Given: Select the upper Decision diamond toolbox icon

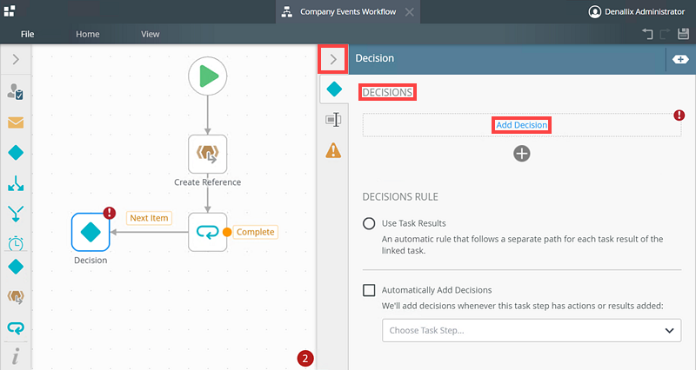Looking at the screenshot, I should 16,153.
